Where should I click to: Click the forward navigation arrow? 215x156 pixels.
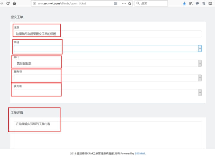coord(2,3)
